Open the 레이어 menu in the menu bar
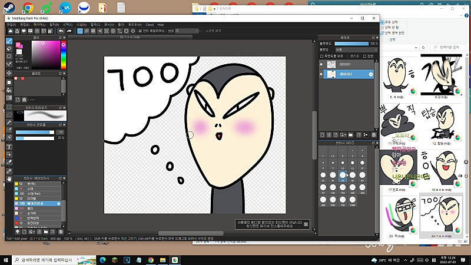471x265 pixels. pyautogui.click(x=39, y=25)
